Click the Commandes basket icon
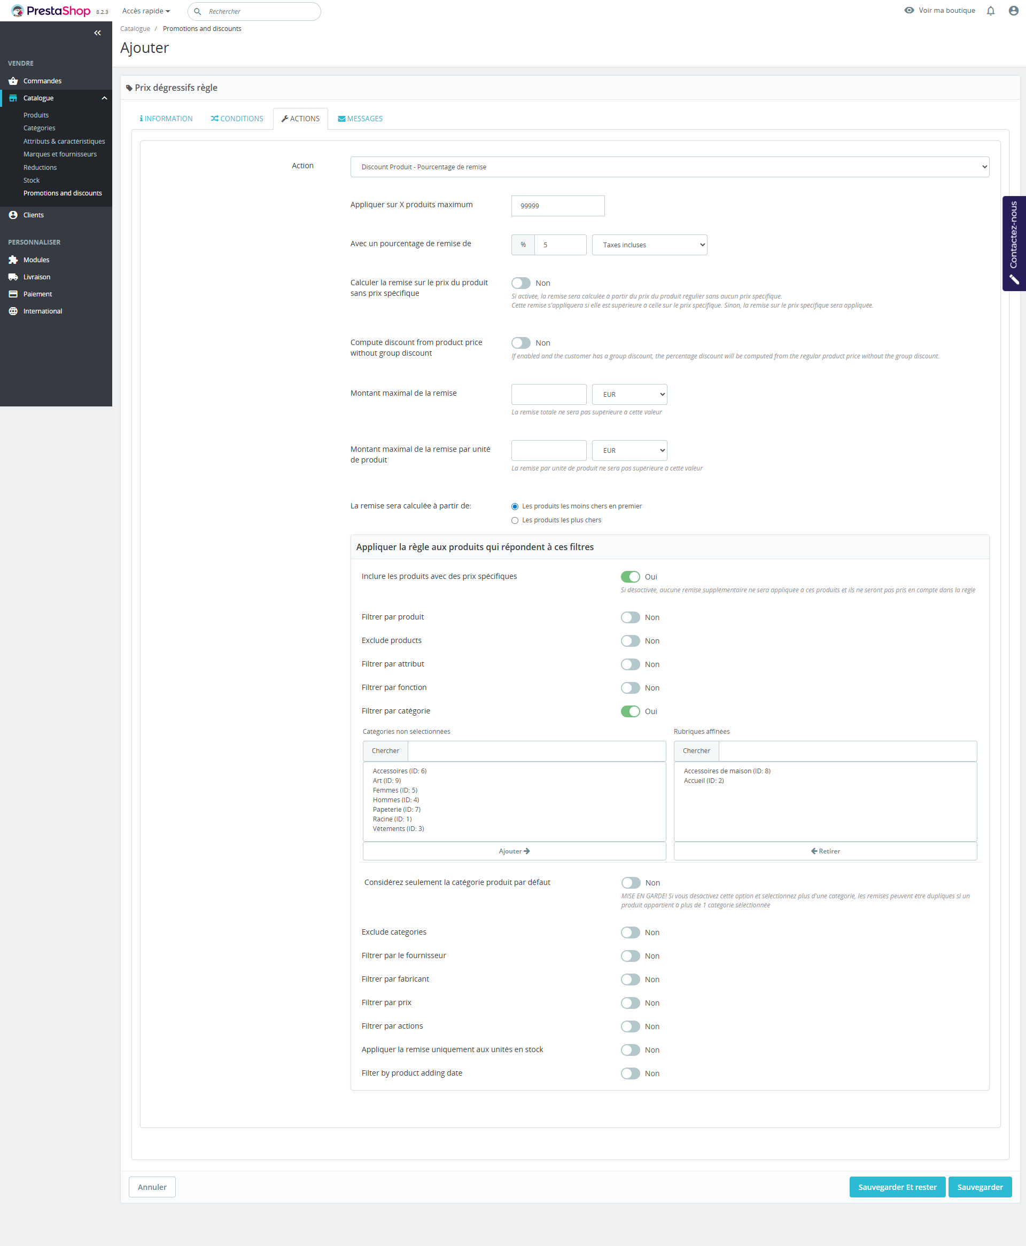1026x1246 pixels. (x=13, y=81)
